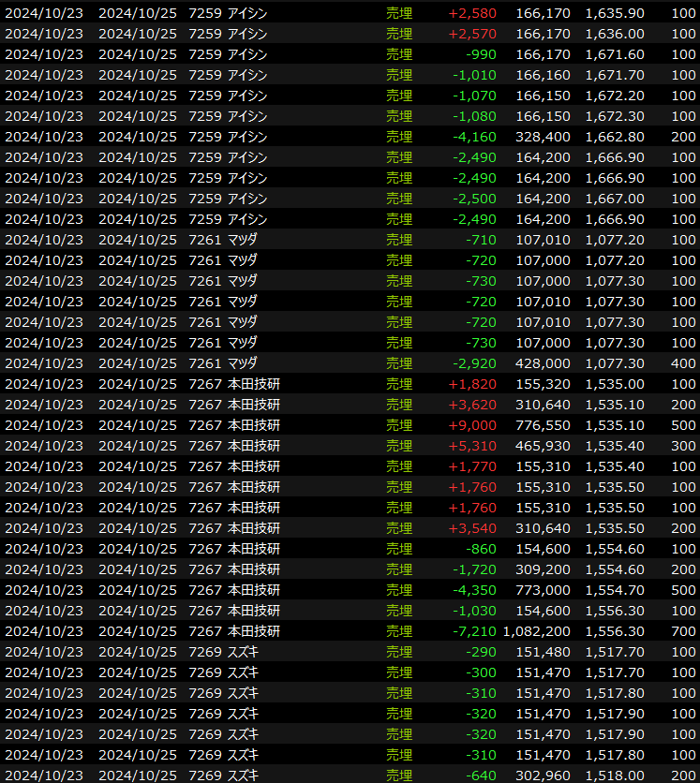Click the +2,580 profit cell for アイシン

point(473,13)
